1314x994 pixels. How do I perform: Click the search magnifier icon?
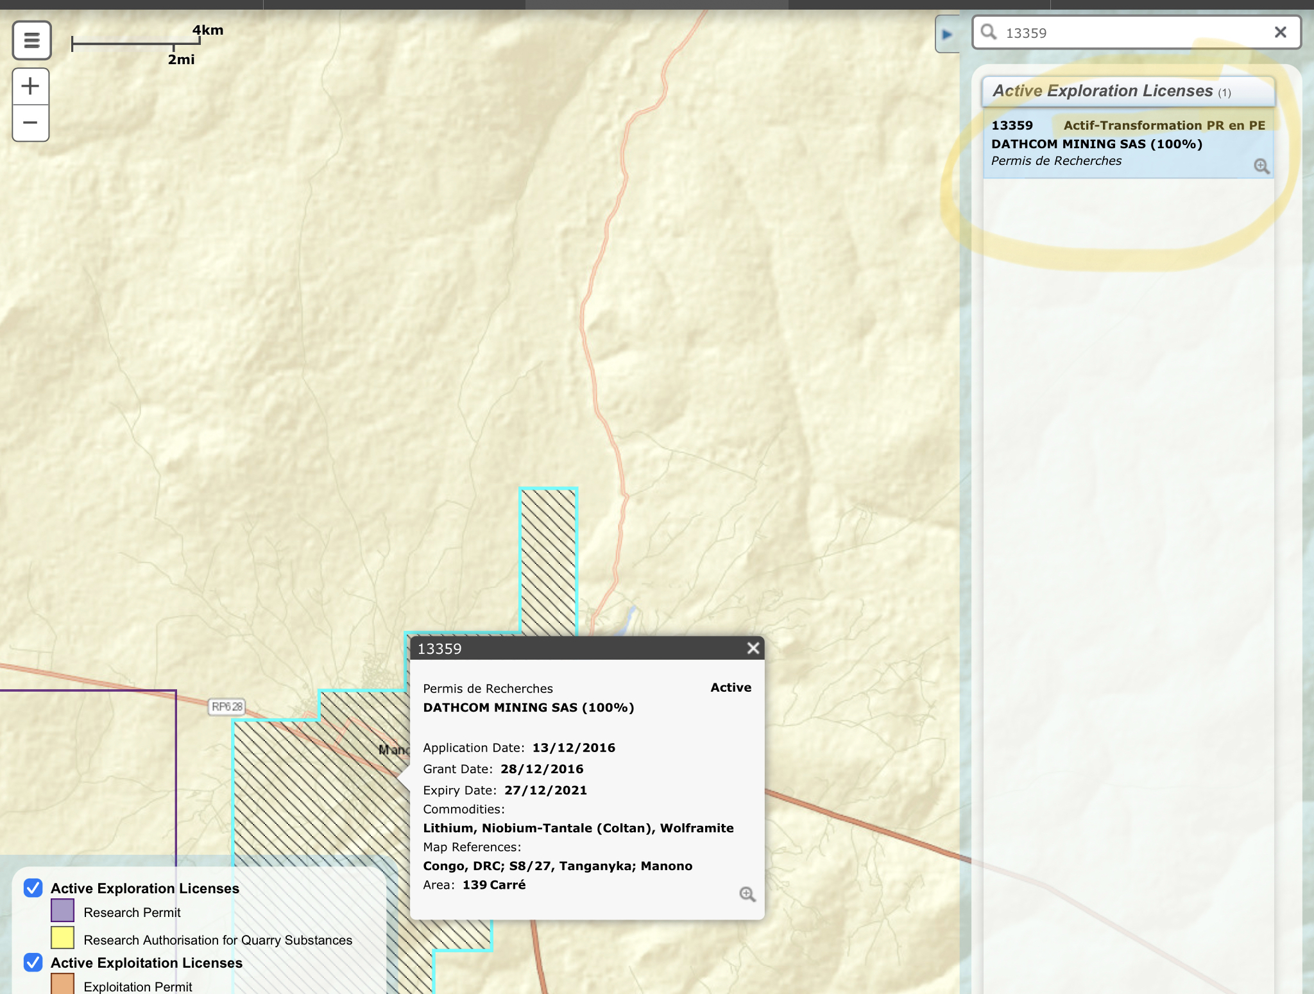(x=989, y=33)
